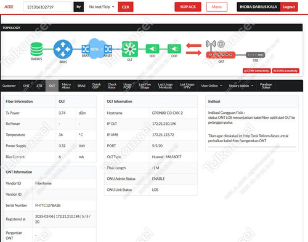Image resolution: width=308 pixels, height=242 pixels.
Task: Expand the User Online dropdown
Action: pos(211,86)
